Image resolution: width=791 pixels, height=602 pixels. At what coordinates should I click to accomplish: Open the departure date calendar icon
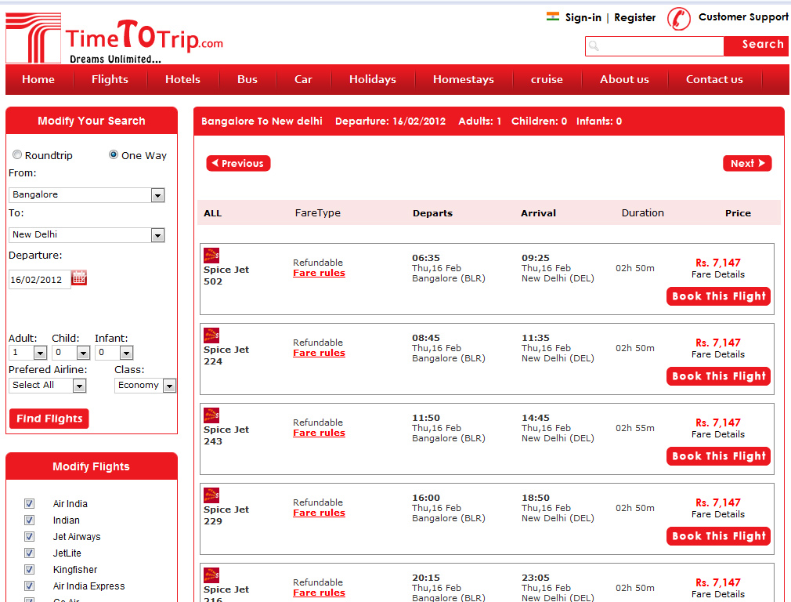coord(79,277)
